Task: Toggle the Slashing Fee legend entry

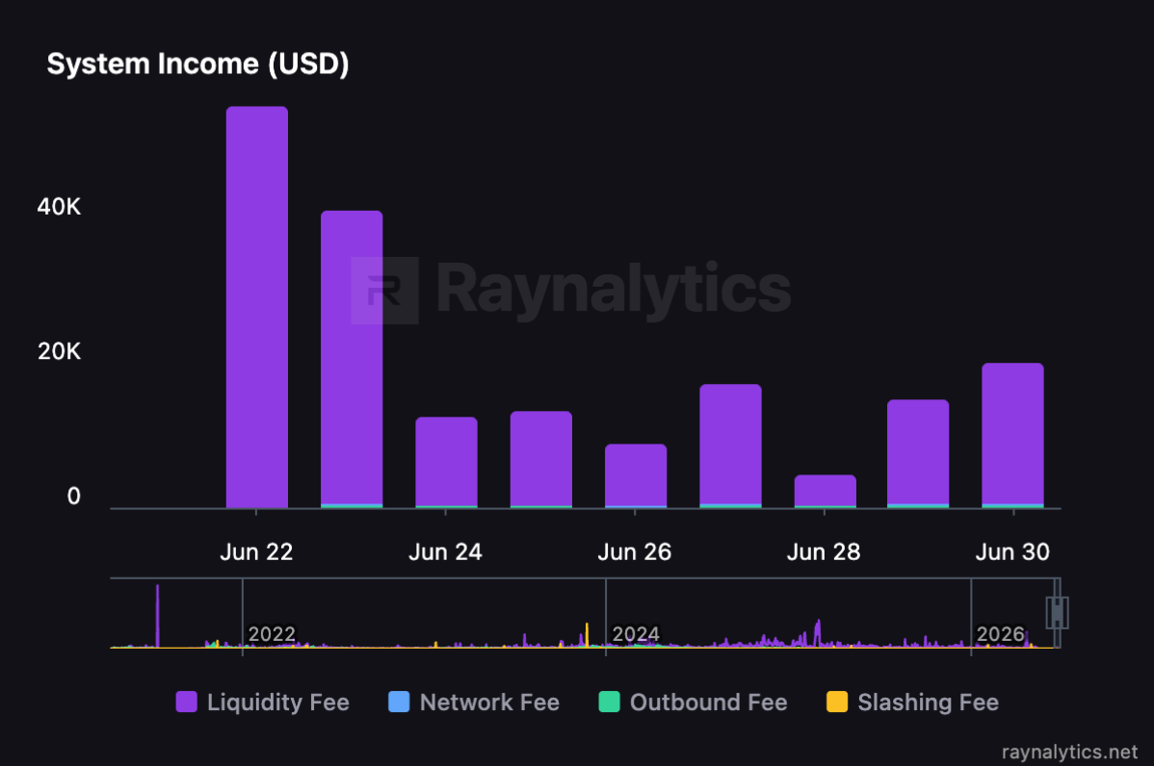Action: [x=912, y=702]
